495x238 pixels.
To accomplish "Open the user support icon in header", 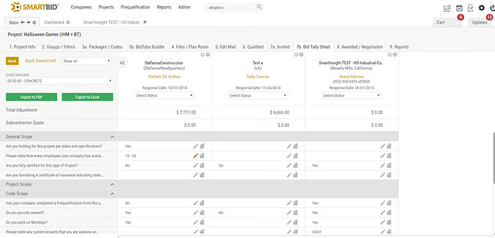I will pos(471,8).
